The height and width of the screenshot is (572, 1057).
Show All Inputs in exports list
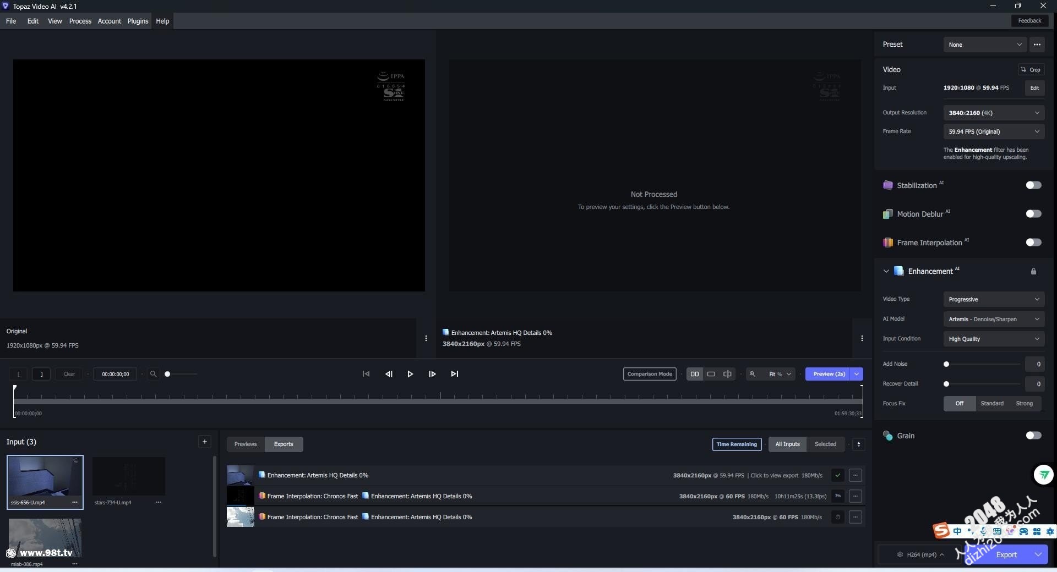(x=788, y=444)
